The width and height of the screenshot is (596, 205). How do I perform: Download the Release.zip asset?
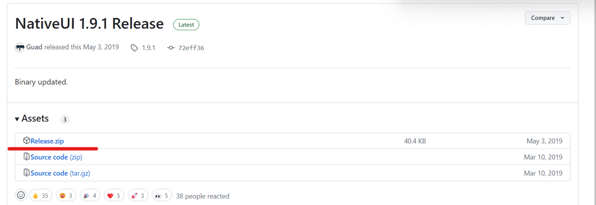(x=47, y=141)
